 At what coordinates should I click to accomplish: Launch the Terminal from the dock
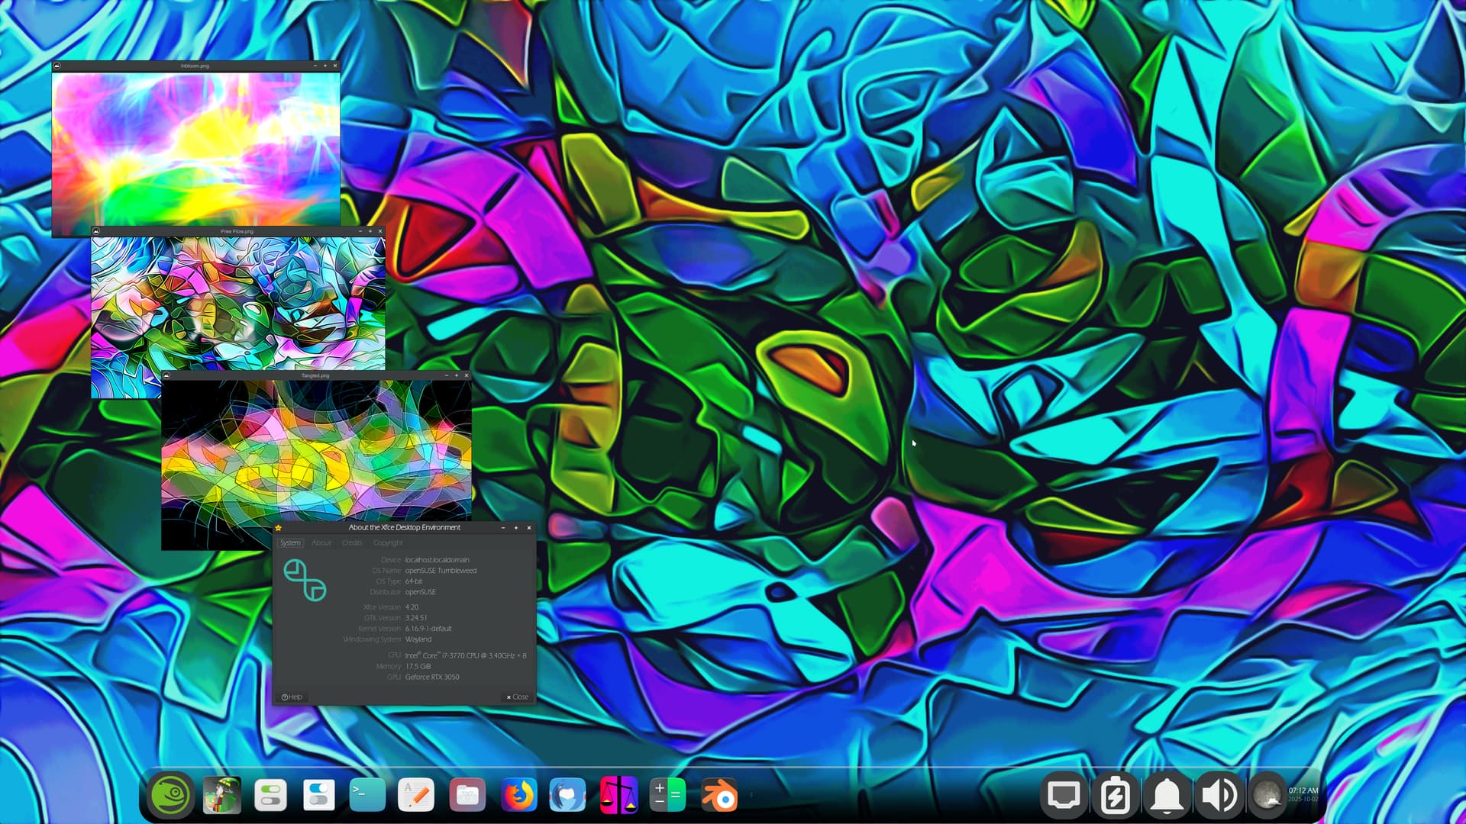pyautogui.click(x=367, y=795)
